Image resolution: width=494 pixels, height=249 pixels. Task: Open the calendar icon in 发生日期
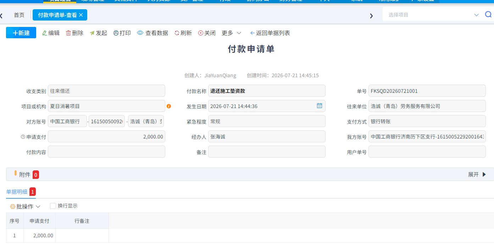tap(319, 106)
